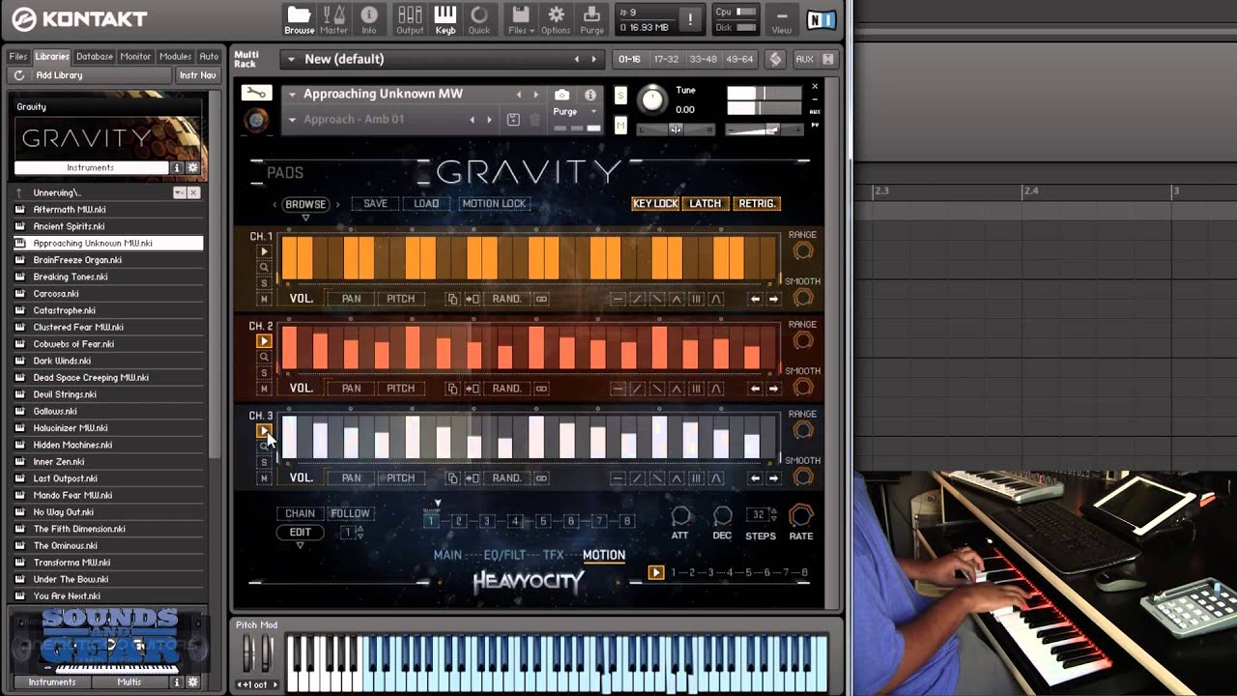
Task: Click the Tune knob
Action: [653, 99]
